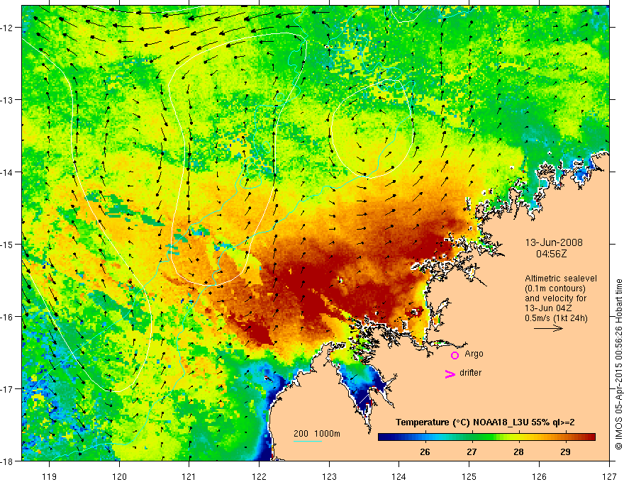
Task: Click the 'Temperature (°C) NOAA18_L3U 55% ql>=2' title
Action: pyautogui.click(x=485, y=422)
